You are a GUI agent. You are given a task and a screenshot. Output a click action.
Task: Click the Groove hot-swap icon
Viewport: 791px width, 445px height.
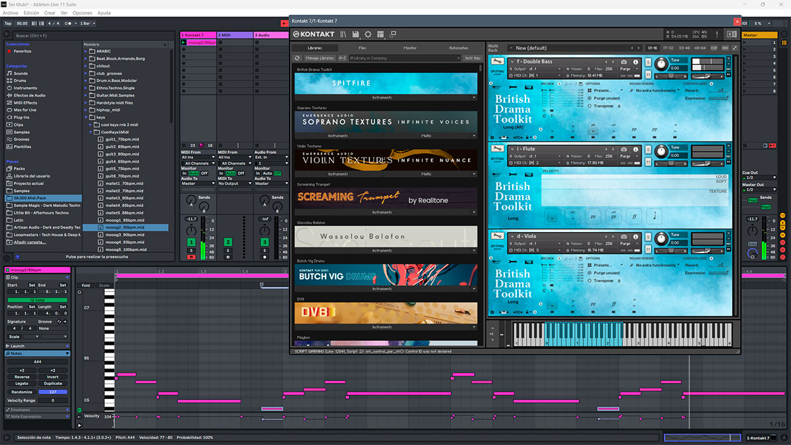[58, 322]
